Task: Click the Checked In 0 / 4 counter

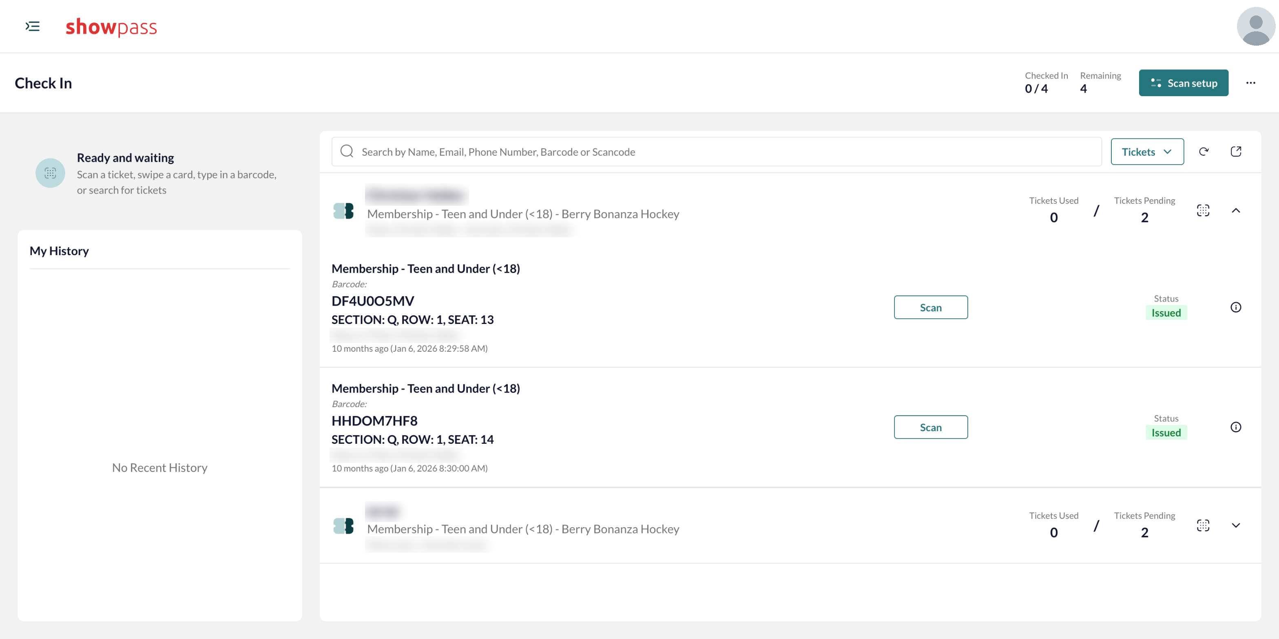Action: [1046, 83]
